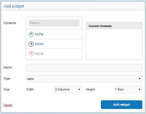This screenshot has width=146, height=114.
Task: Click the Contents label
Action: 10,23
